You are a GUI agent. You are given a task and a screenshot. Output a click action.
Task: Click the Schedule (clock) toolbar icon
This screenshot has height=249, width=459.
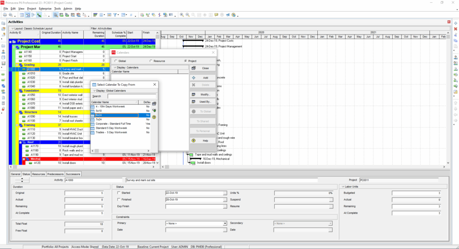coord(142,15)
